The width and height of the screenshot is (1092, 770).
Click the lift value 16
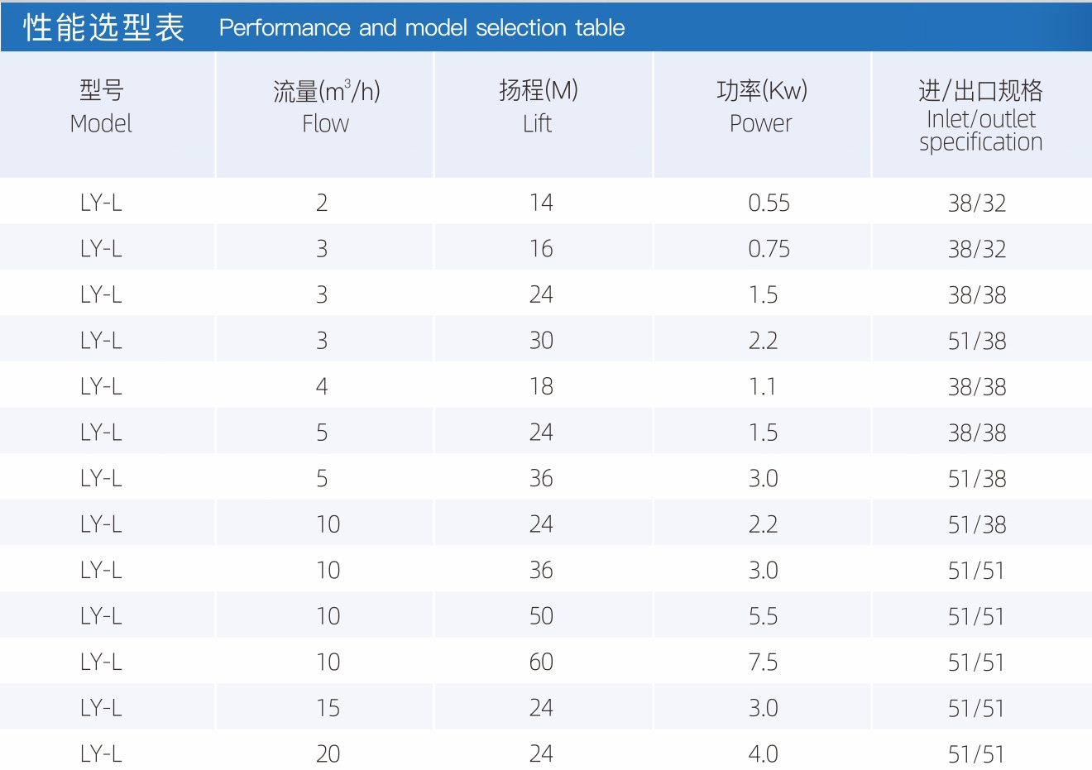click(541, 249)
